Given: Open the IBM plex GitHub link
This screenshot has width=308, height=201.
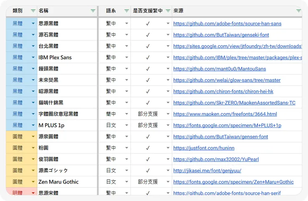Looking at the screenshot, I should (x=238, y=57).
